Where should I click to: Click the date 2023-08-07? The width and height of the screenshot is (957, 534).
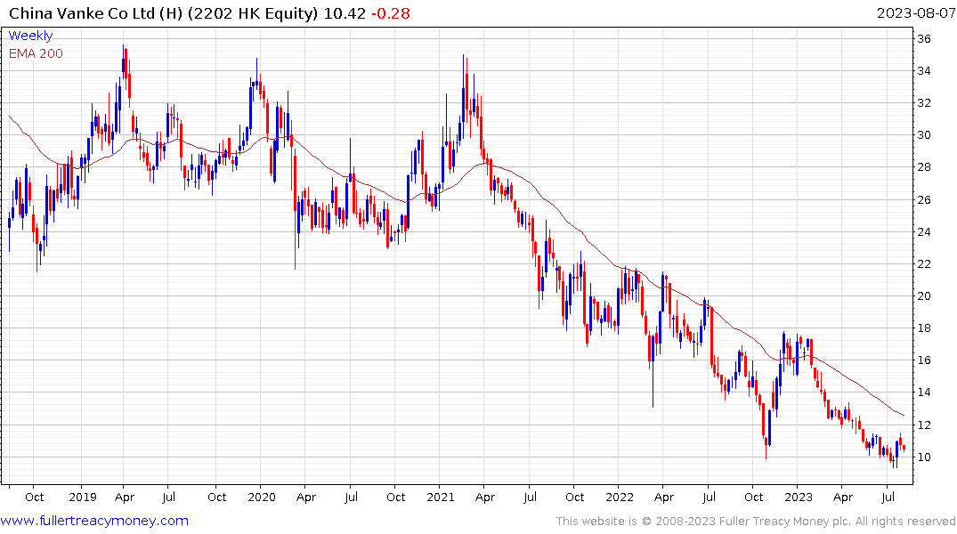(915, 13)
